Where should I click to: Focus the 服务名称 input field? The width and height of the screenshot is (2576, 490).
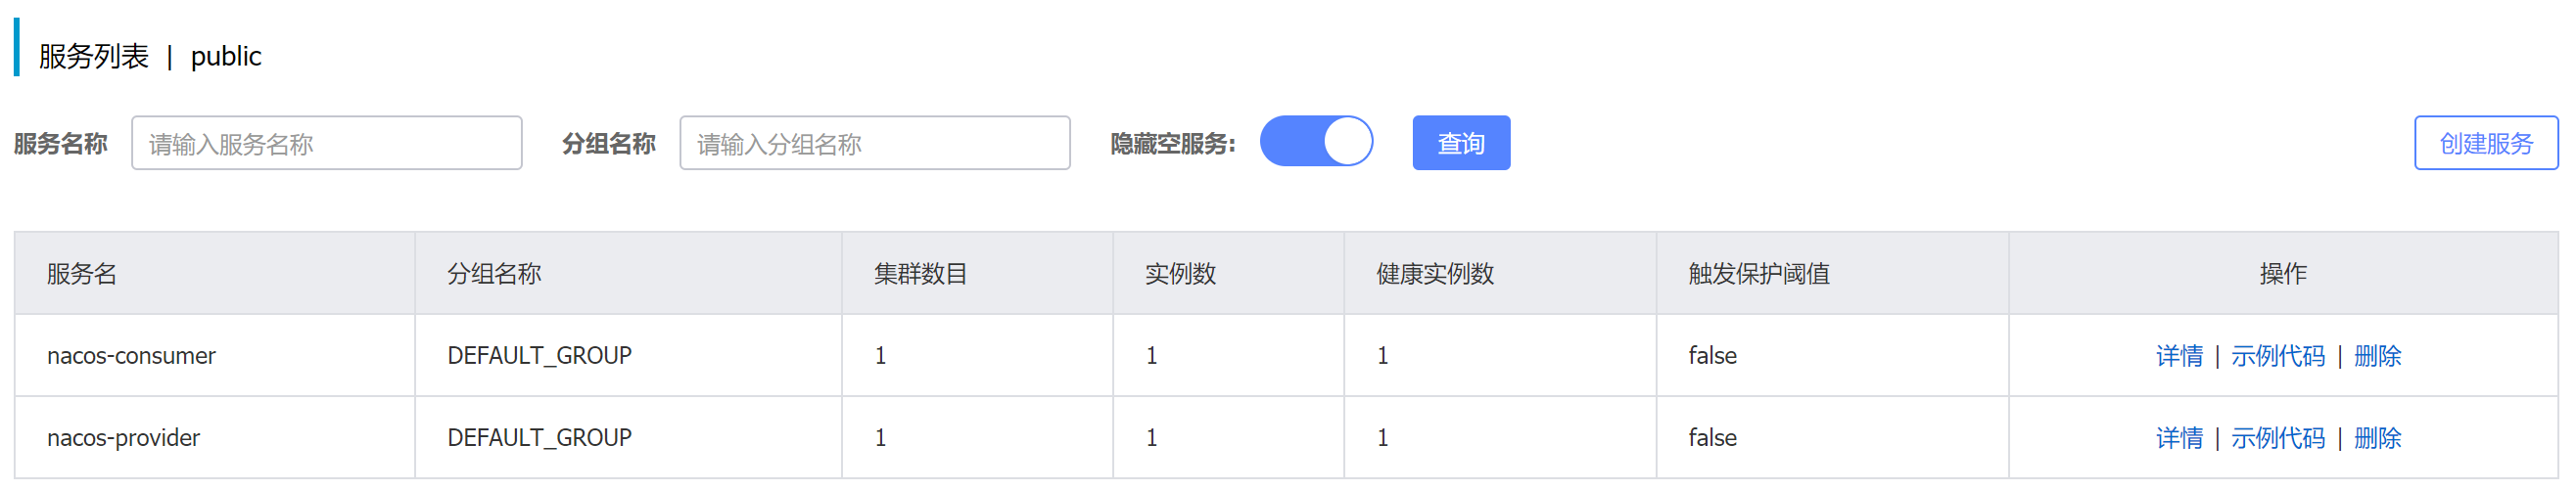tap(327, 144)
